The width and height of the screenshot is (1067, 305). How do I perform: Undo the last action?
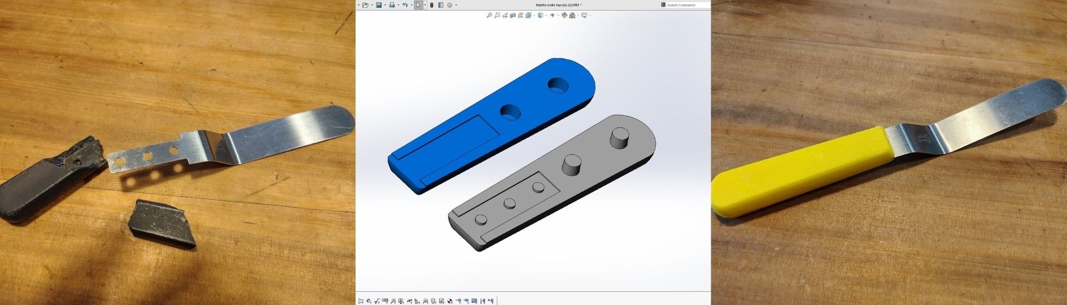[x=405, y=5]
